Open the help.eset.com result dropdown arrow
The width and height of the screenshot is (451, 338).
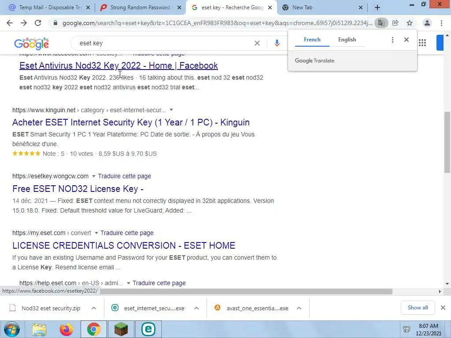point(129,283)
